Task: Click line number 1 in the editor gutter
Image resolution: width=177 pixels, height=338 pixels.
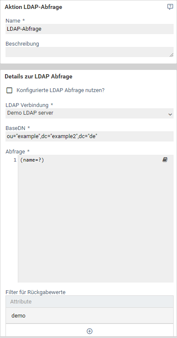Action: 15,160
